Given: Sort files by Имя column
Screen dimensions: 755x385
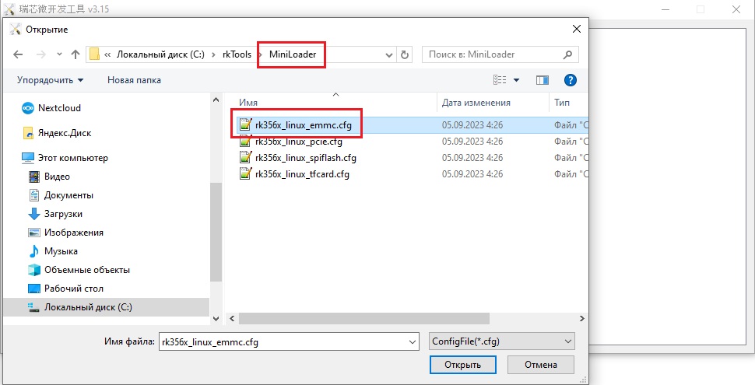Looking at the screenshot, I should (x=248, y=103).
